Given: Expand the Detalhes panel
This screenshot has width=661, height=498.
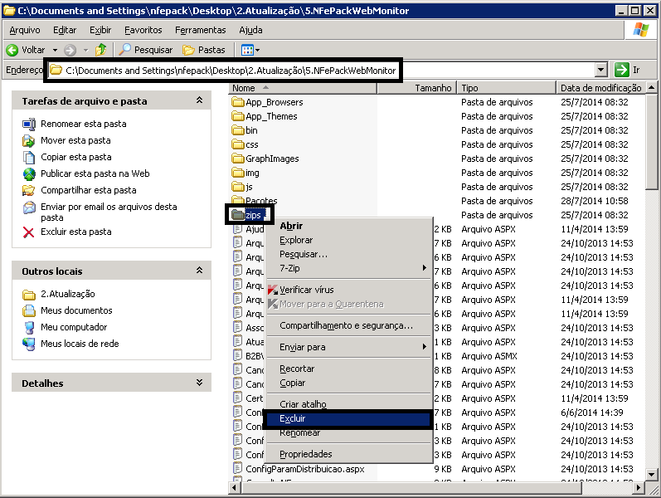Looking at the screenshot, I should click(199, 383).
